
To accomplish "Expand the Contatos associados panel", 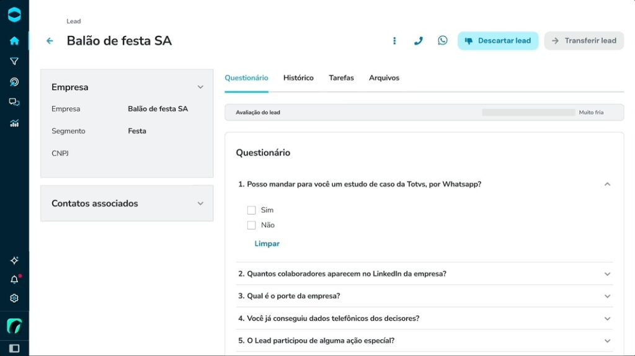I will click(200, 203).
